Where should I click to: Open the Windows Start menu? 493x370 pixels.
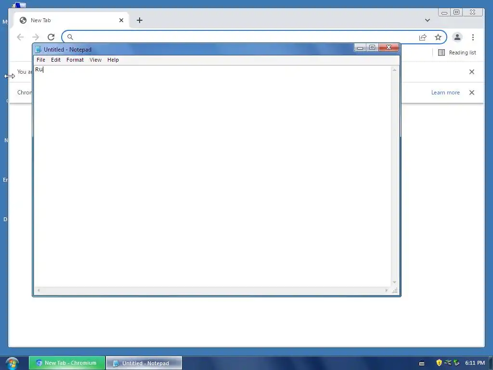[x=12, y=363]
